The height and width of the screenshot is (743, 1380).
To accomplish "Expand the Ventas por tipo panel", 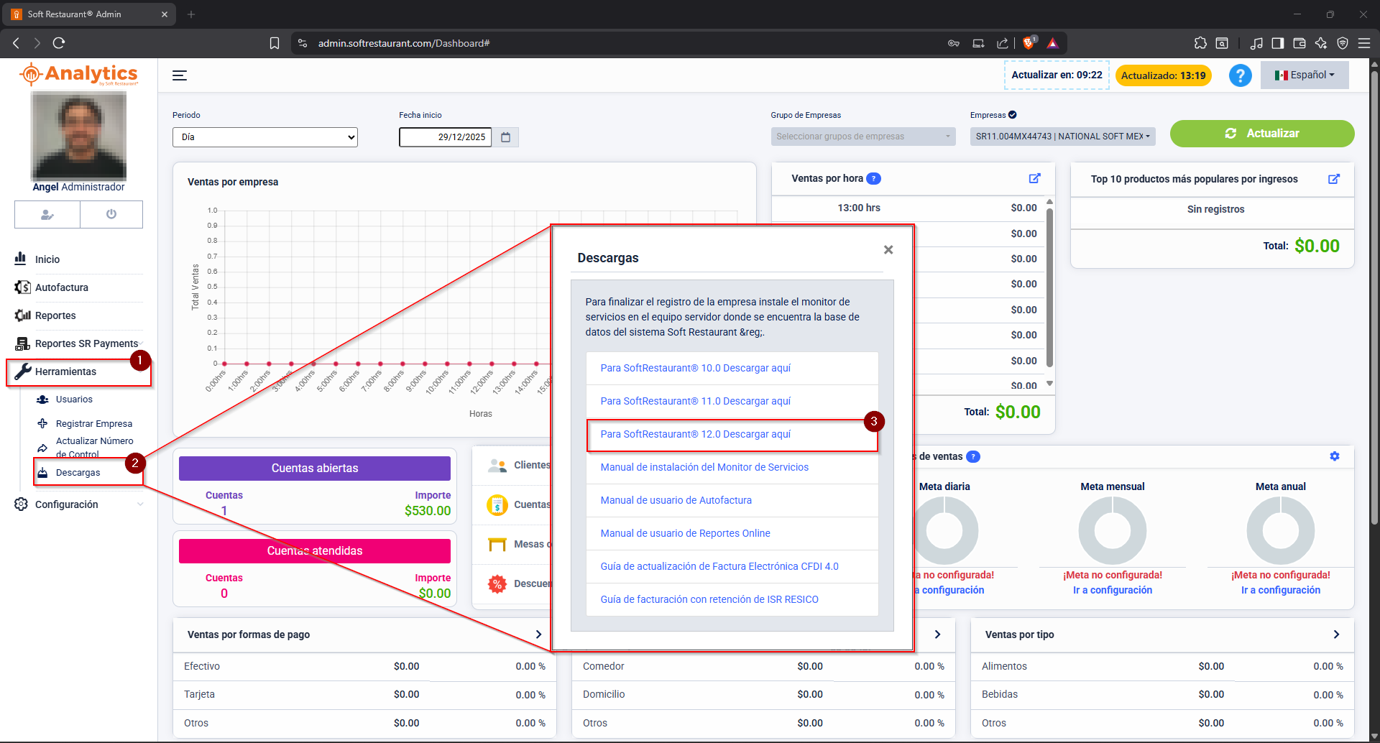I will point(1336,634).
